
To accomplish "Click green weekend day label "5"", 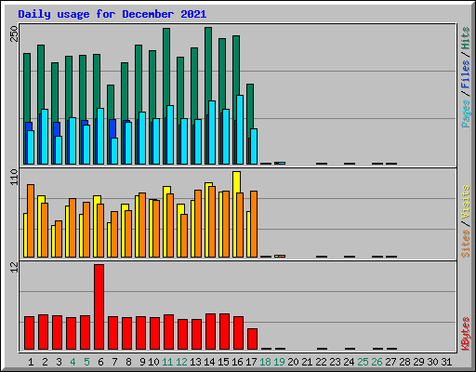I will click(x=86, y=362).
